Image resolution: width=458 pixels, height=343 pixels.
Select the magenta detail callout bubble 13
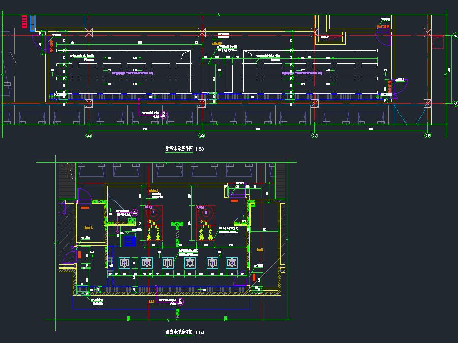pos(180,301)
